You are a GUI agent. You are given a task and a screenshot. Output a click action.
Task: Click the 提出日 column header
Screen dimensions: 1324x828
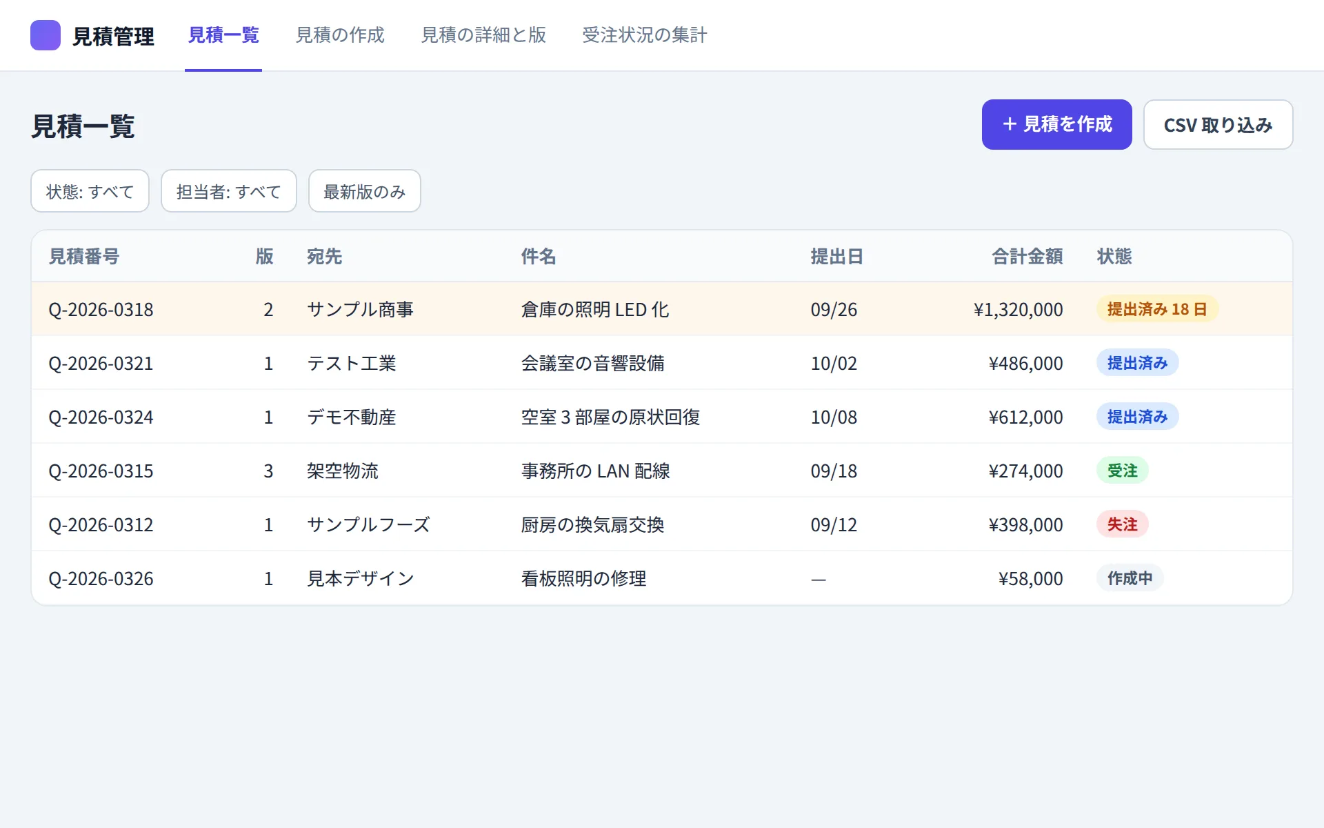836,256
